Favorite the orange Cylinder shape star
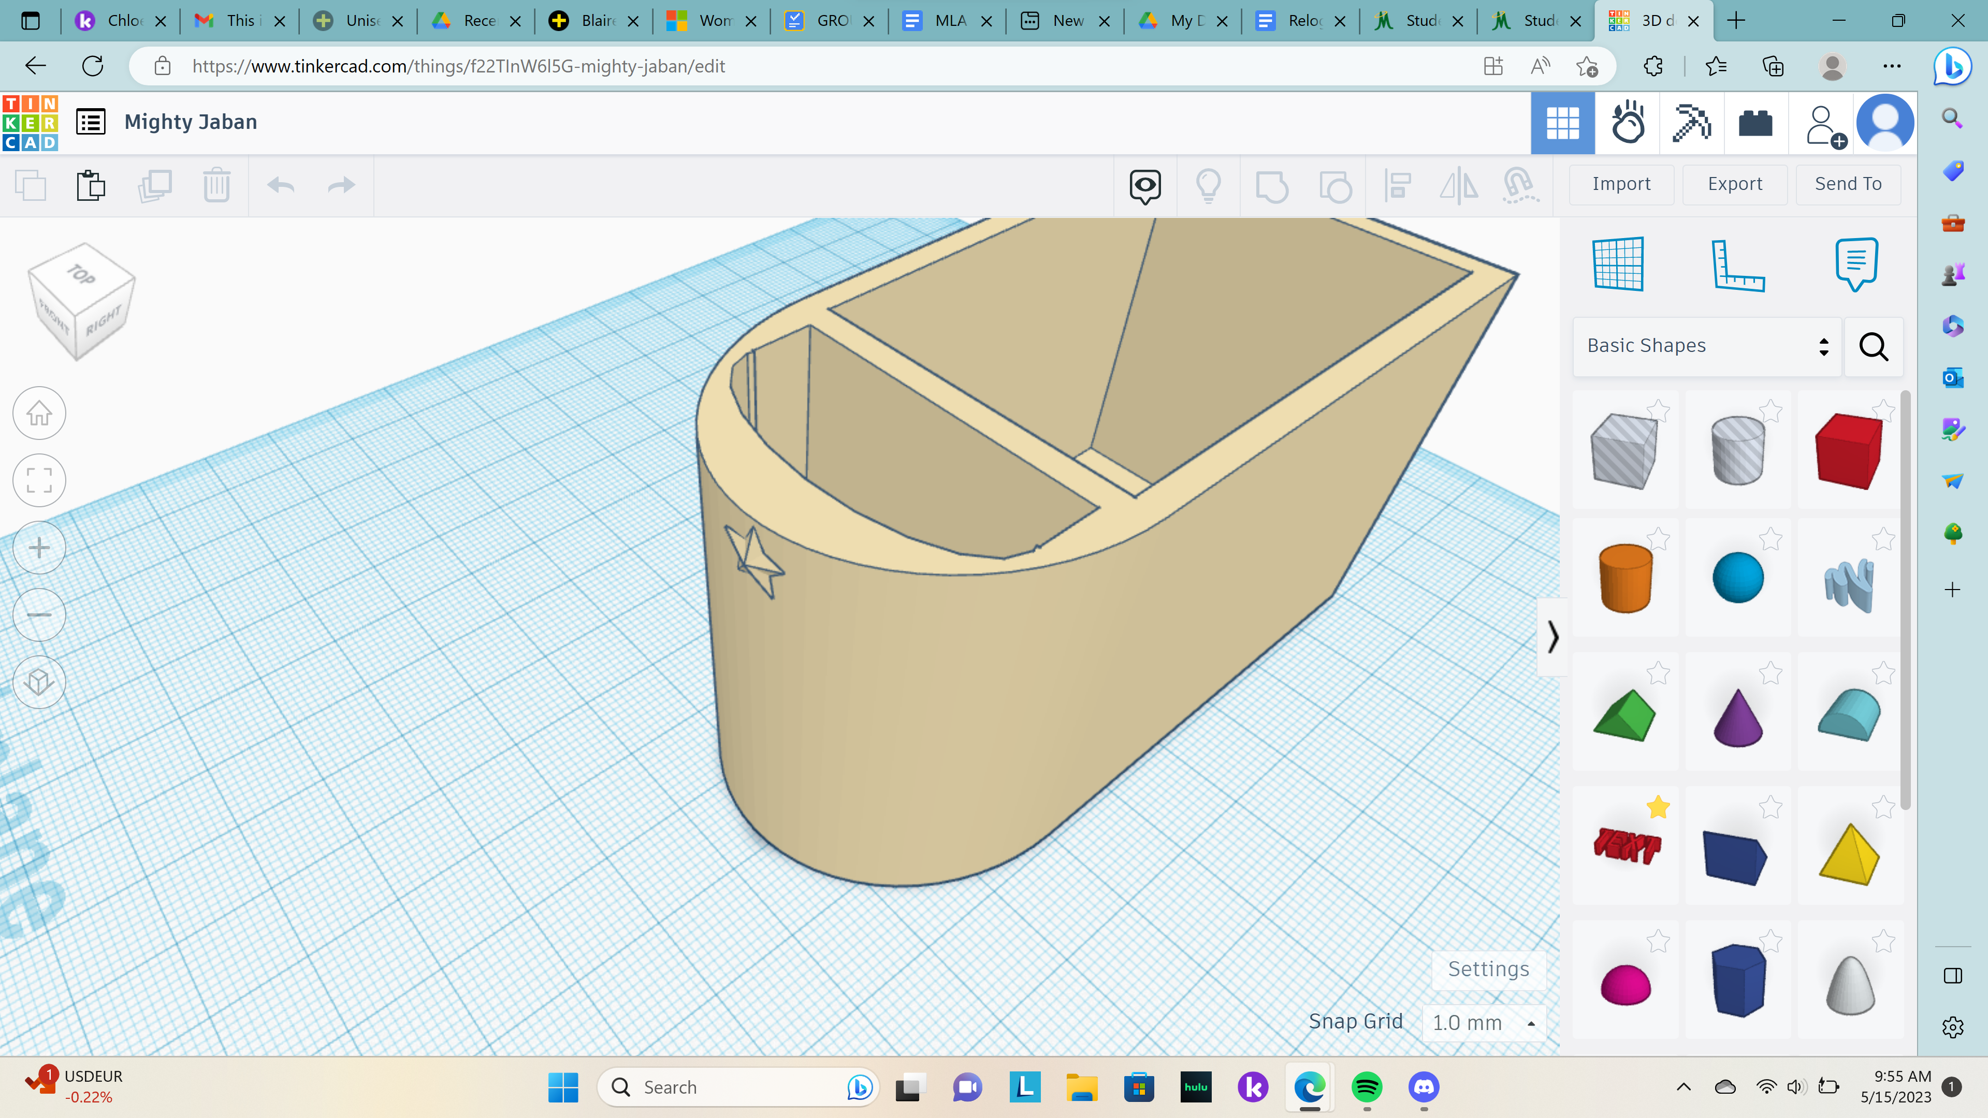1988x1118 pixels. (x=1658, y=538)
